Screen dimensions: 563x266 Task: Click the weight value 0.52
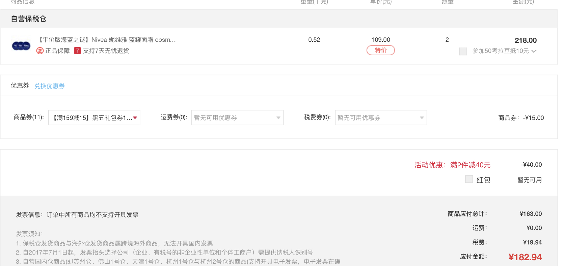[314, 40]
